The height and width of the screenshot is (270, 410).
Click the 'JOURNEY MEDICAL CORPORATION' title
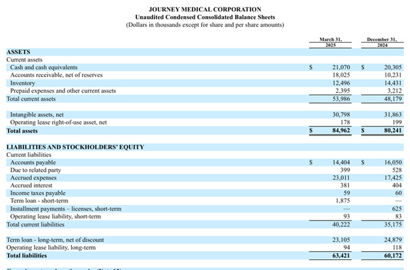[x=205, y=9]
